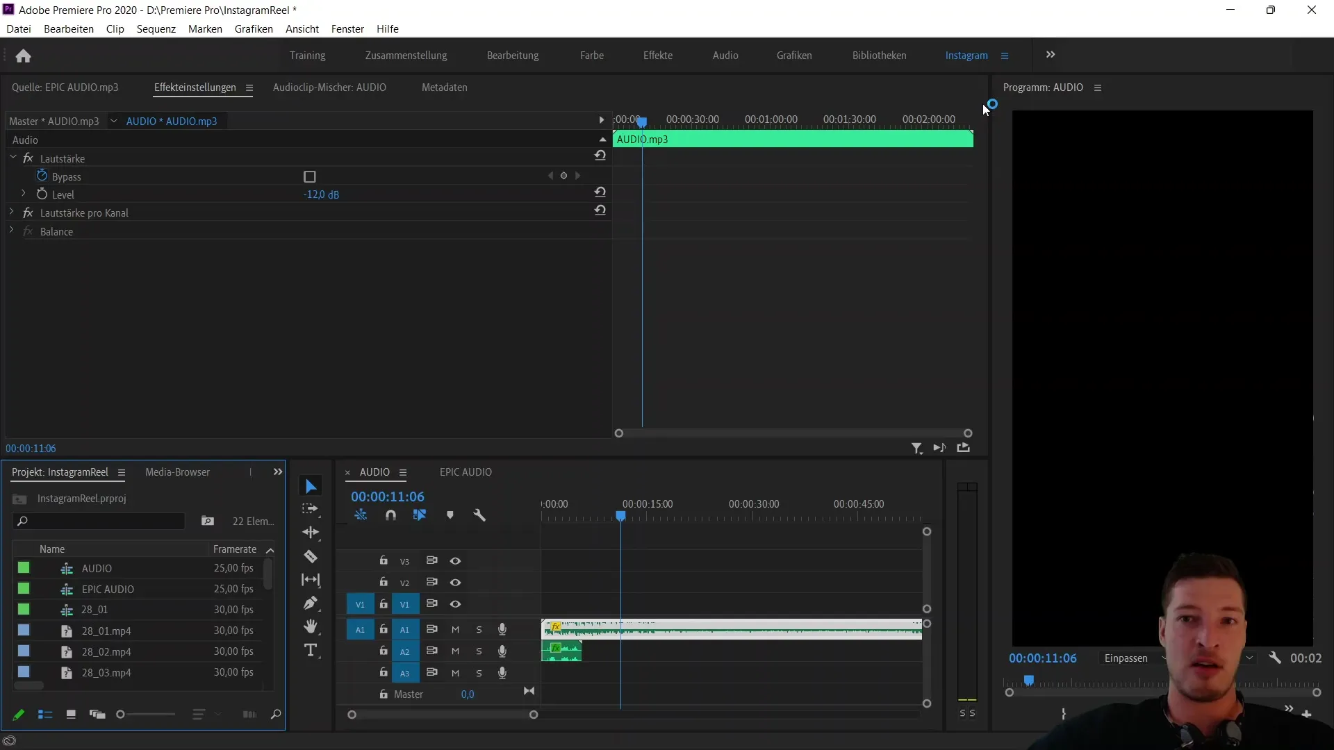Expand the Level parameter
The height and width of the screenshot is (750, 1334).
24,194
